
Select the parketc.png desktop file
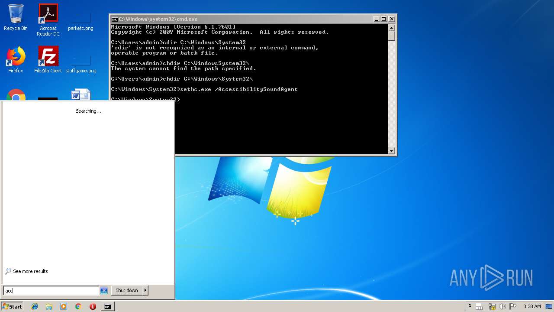pos(81,20)
